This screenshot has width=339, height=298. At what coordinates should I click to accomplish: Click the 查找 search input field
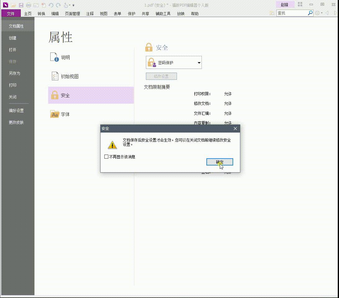pos(292,13)
